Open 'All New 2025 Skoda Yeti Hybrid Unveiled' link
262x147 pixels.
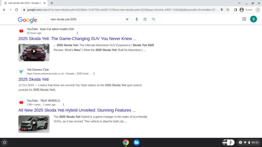(77, 110)
